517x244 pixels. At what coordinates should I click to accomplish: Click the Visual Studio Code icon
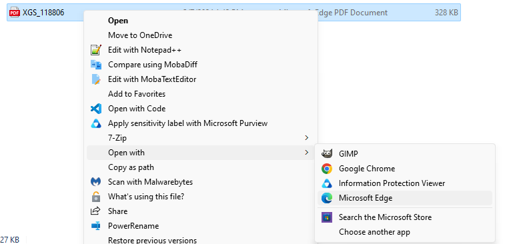(x=95, y=109)
